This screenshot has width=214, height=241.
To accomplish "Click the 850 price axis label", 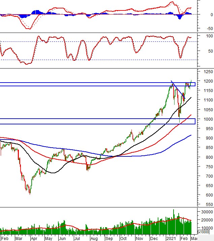I will pos(209,148).
